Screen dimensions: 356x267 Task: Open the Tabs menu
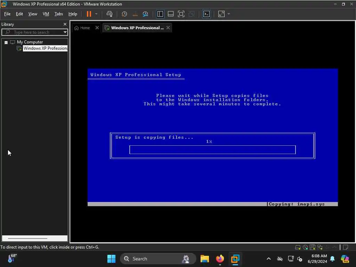(58, 14)
